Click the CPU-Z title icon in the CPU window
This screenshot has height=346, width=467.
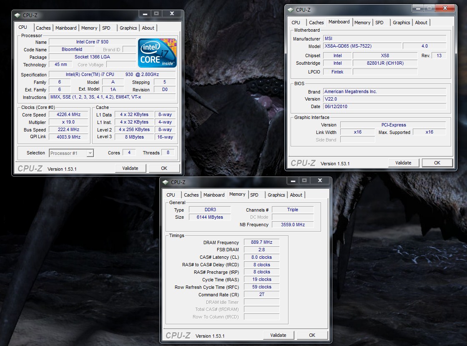pyautogui.click(x=18, y=15)
